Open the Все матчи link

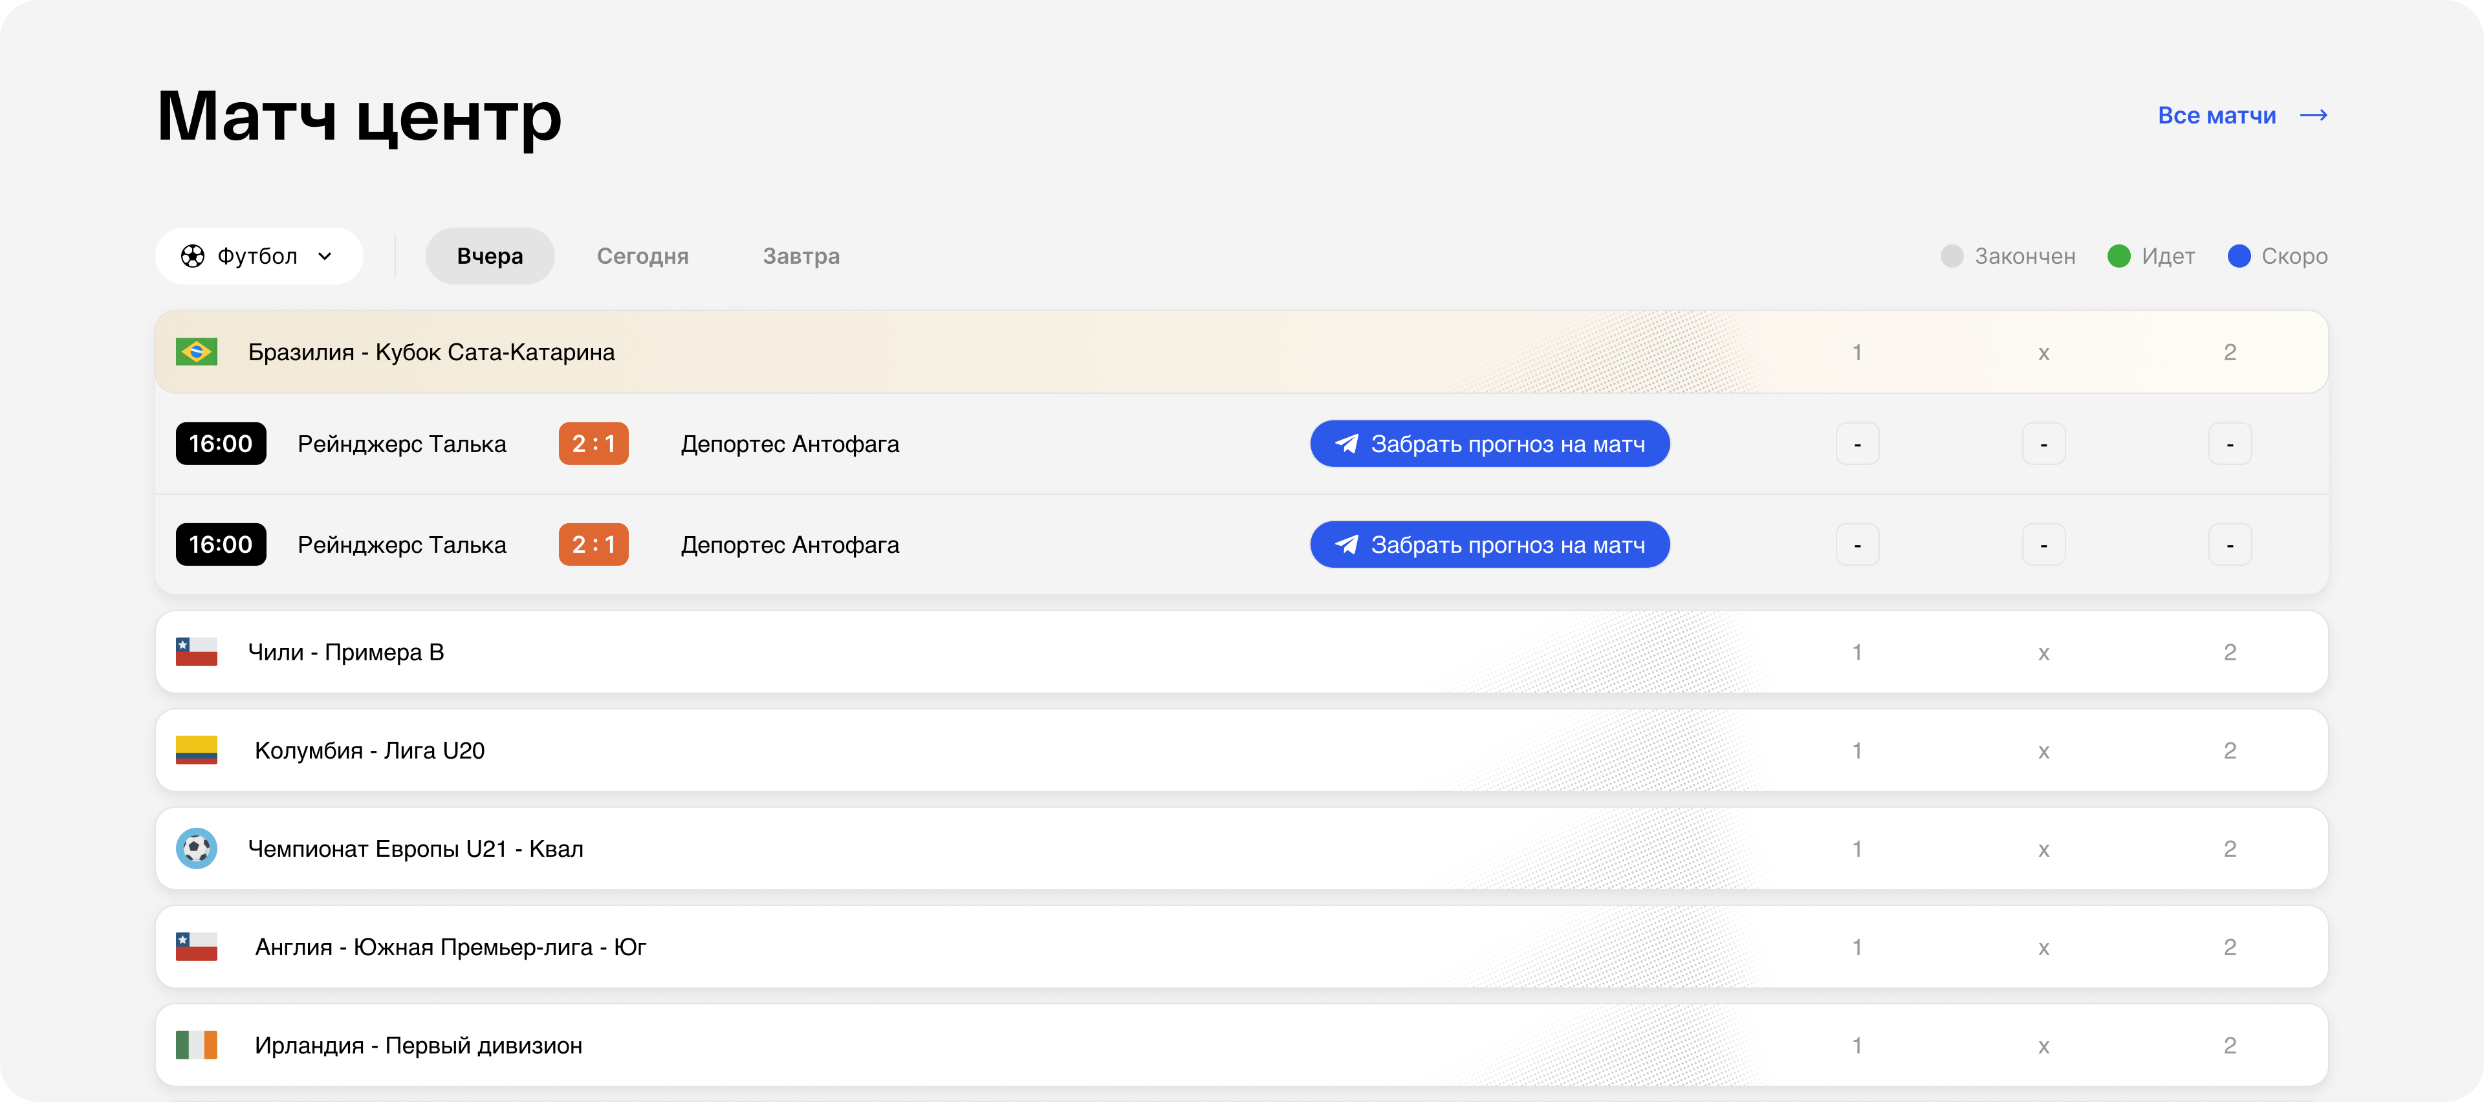2242,114
